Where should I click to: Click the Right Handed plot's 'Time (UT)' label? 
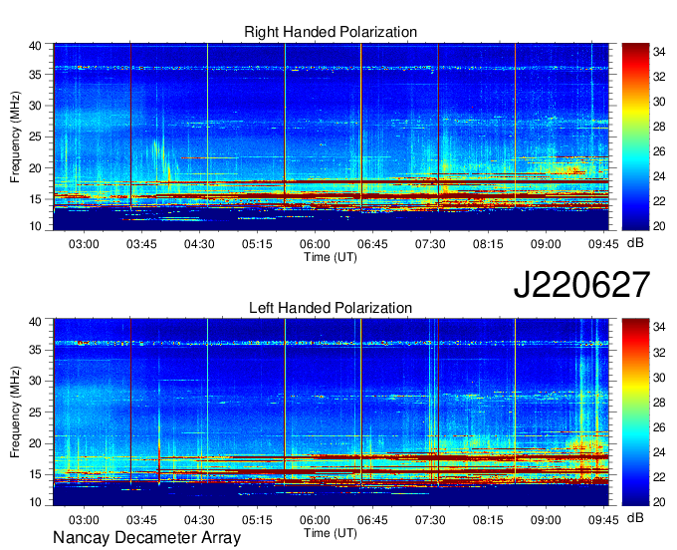331,257
